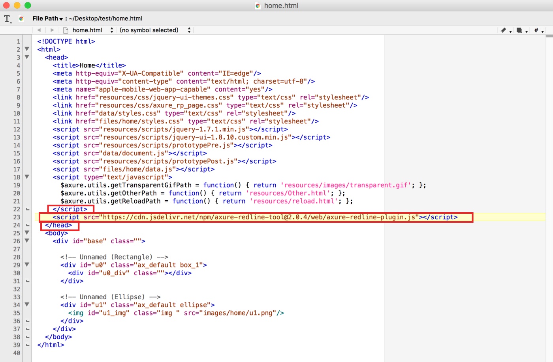
Task: Click the axure-redline-plugin.js URL on line 23
Action: (259, 217)
